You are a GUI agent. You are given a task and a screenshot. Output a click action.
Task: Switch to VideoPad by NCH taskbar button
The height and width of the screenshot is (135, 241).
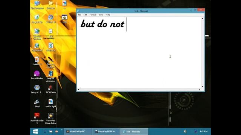(78, 132)
